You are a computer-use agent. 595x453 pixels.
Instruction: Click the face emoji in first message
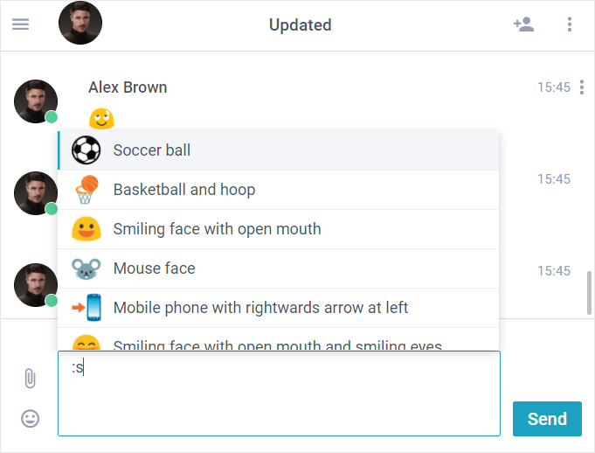coord(101,118)
